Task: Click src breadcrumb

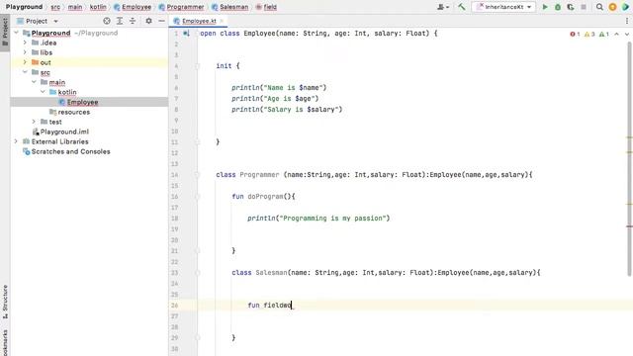Action: click(55, 7)
